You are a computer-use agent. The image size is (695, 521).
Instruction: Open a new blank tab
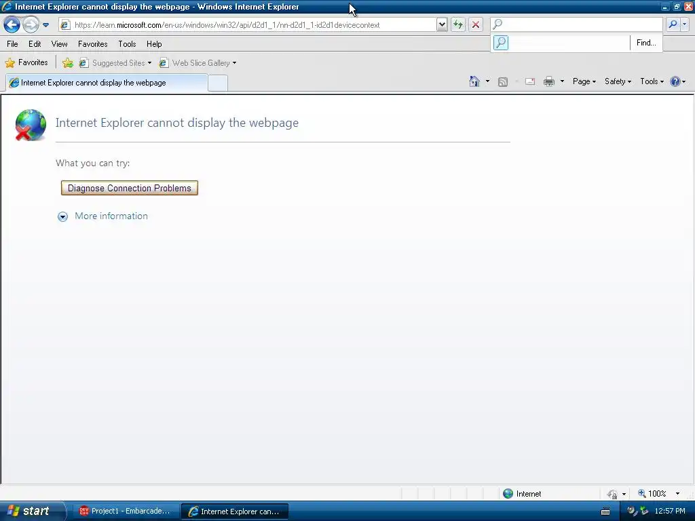pyautogui.click(x=218, y=83)
